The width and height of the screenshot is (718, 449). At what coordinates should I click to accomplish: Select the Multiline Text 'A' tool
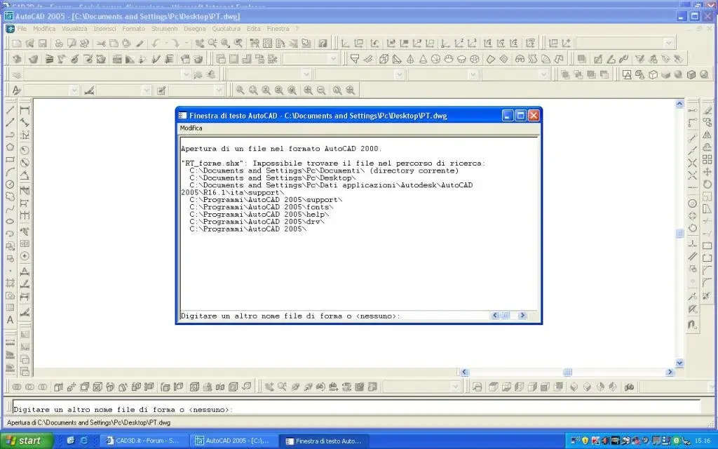(x=10, y=320)
